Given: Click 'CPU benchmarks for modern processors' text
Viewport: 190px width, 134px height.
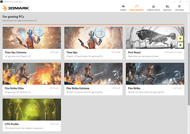Looking at the screenshot, I should (24, 128).
